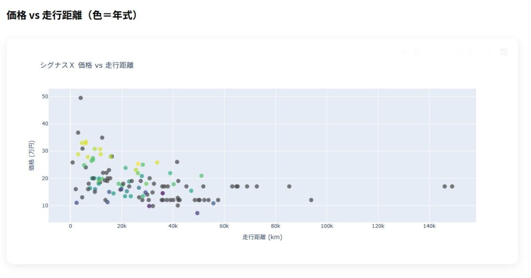Select the isolated point near 94k km
The width and height of the screenshot is (531, 278).
[311, 200]
